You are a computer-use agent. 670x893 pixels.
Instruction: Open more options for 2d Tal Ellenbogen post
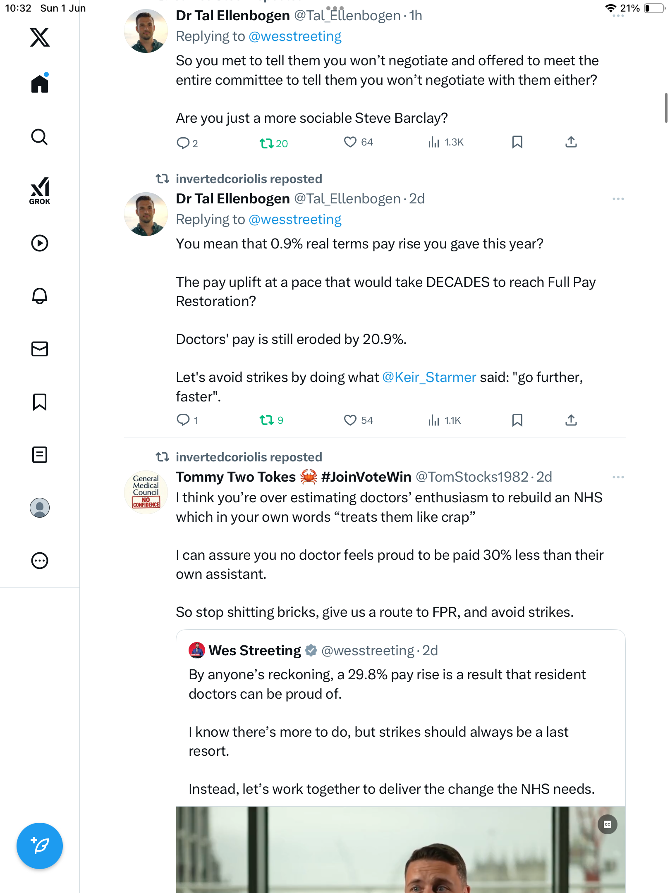[618, 199]
